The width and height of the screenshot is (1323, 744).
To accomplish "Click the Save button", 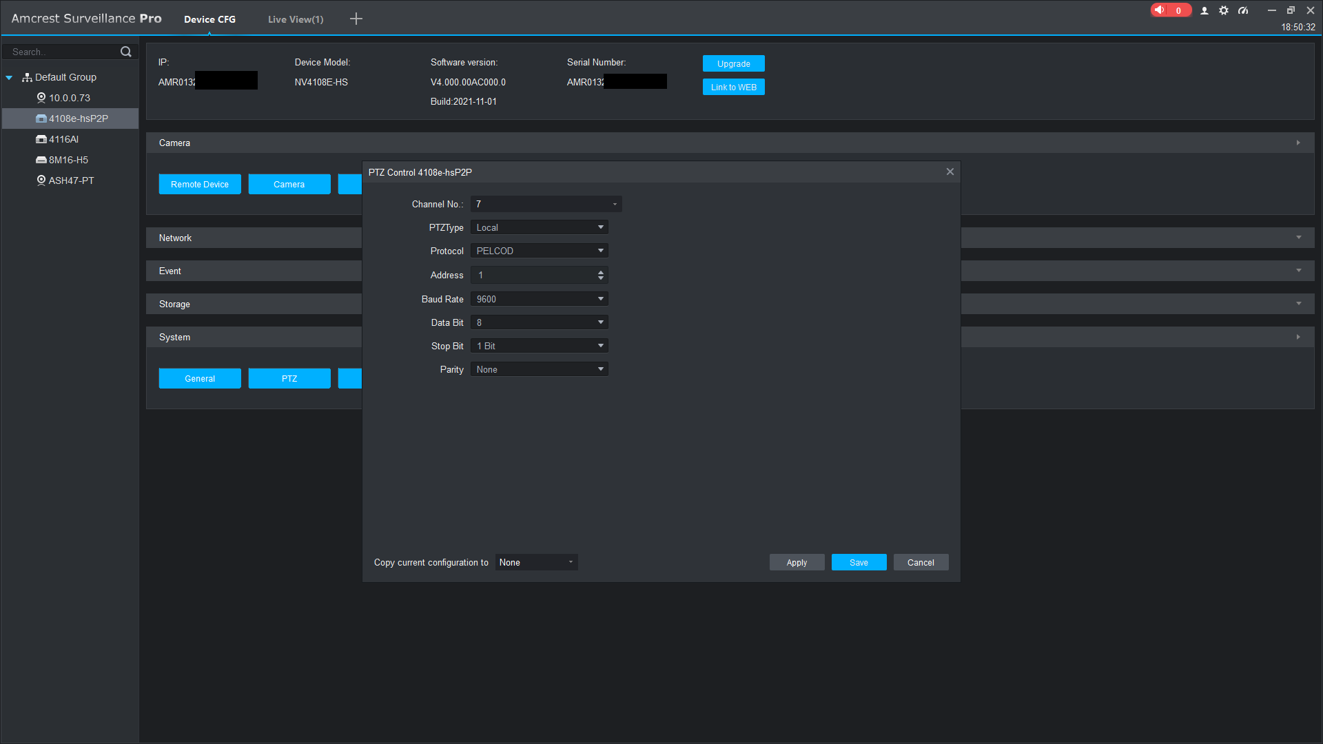I will click(859, 562).
